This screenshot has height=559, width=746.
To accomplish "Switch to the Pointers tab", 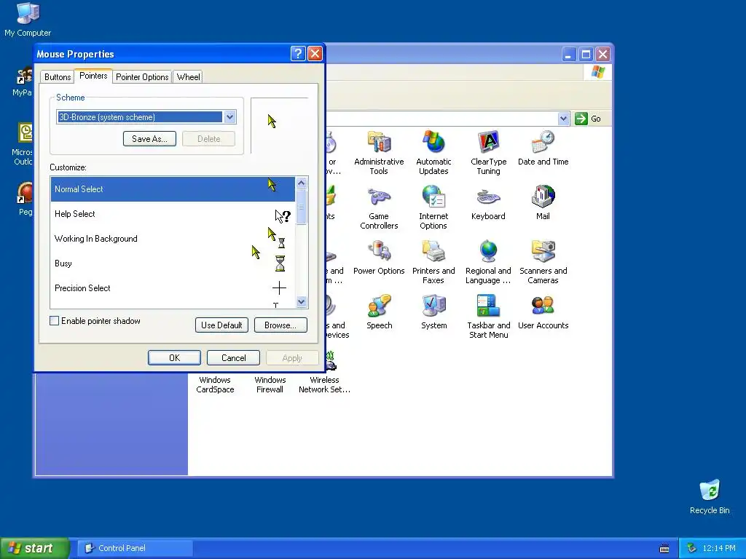I will tap(93, 76).
